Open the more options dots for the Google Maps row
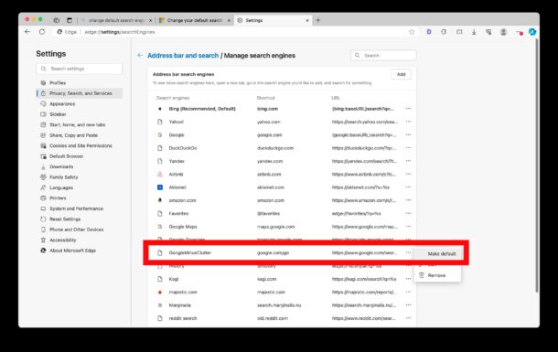This screenshot has height=352, width=558. [408, 227]
